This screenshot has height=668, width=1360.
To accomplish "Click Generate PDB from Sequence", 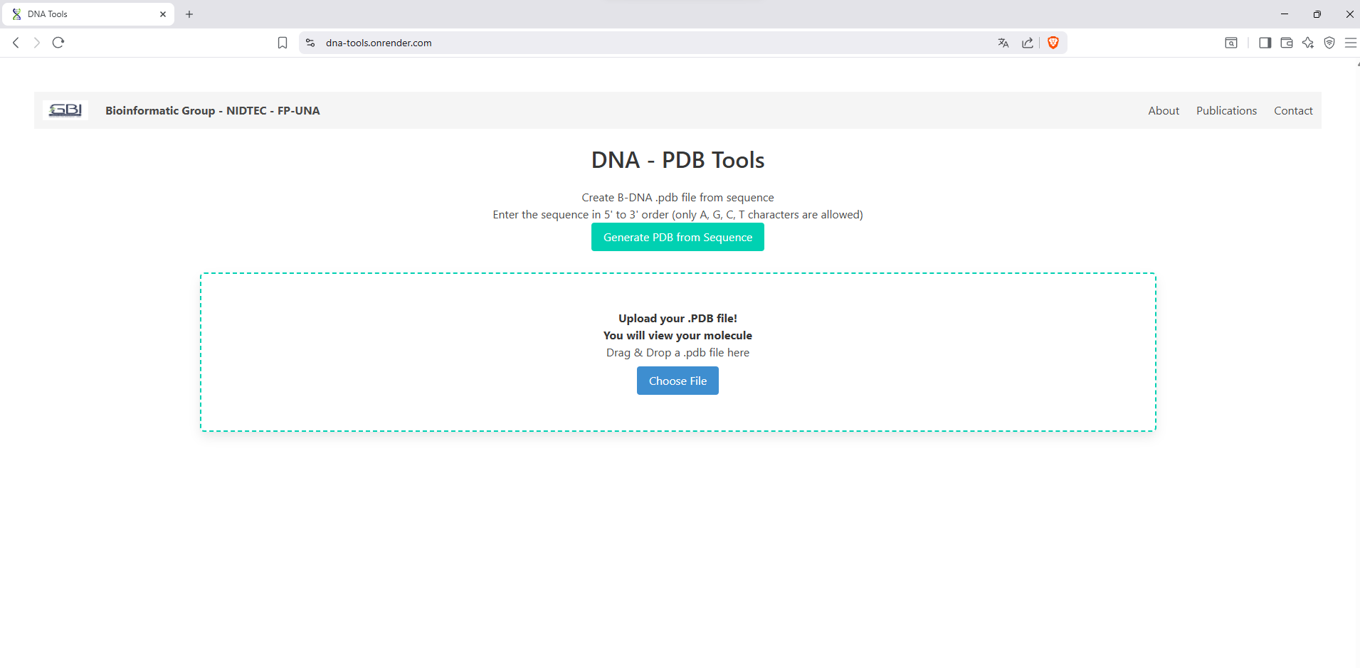I will (677, 237).
